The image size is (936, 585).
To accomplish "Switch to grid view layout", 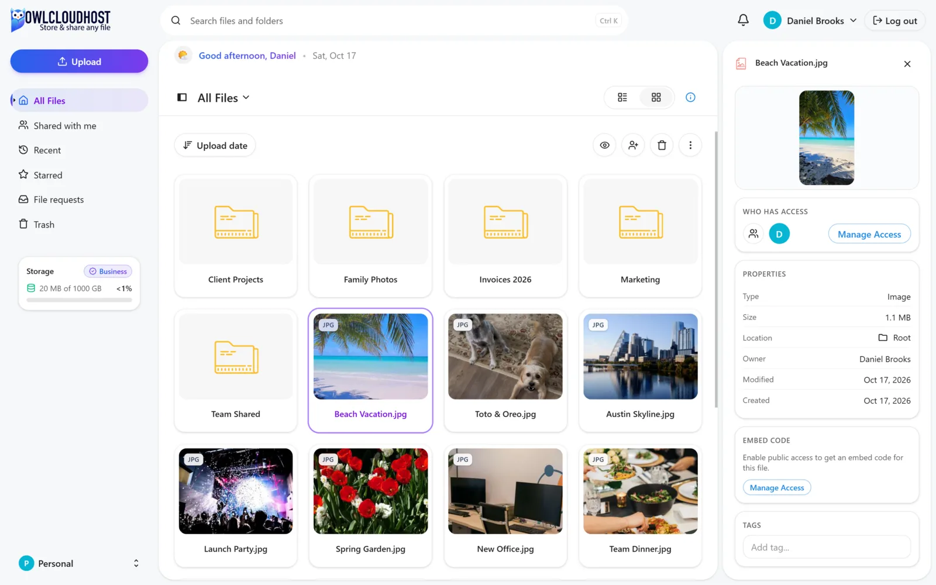I will pyautogui.click(x=656, y=97).
